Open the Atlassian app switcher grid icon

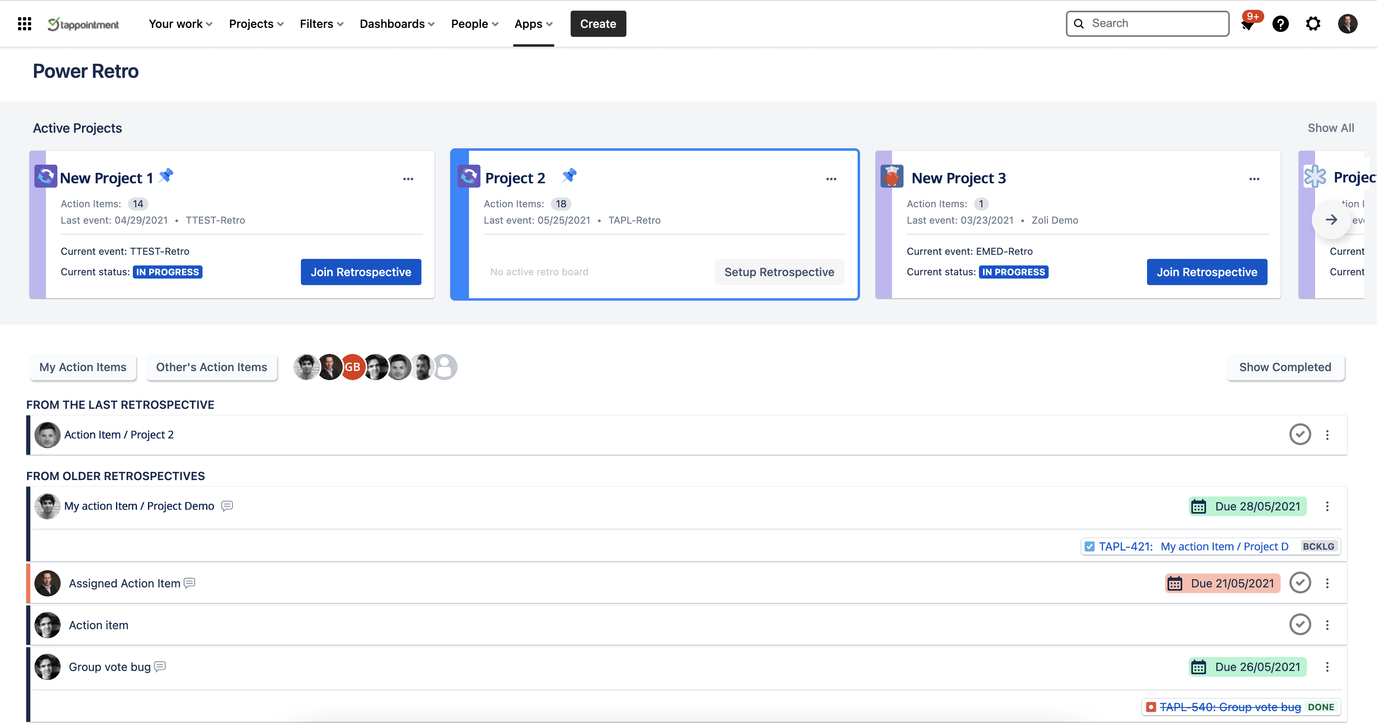[24, 23]
